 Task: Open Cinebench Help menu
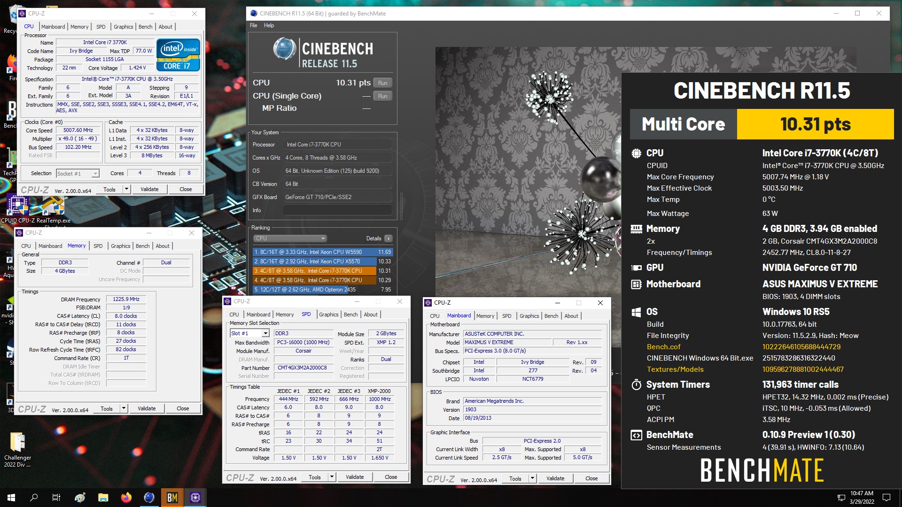pos(269,25)
